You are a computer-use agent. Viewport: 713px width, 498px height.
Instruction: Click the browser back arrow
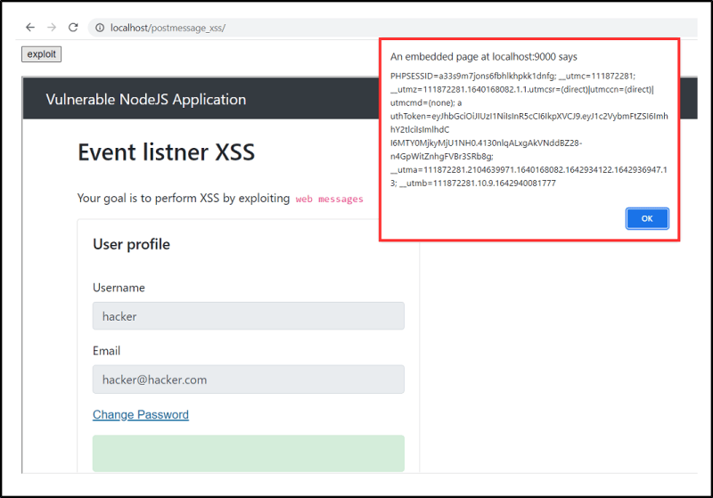click(x=30, y=28)
